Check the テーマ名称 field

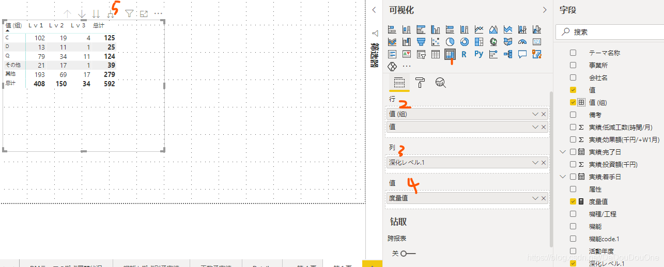573,53
